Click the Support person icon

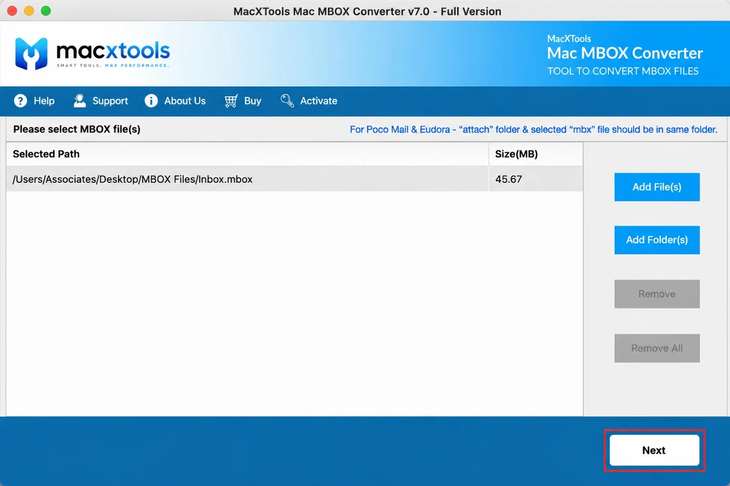coord(79,101)
